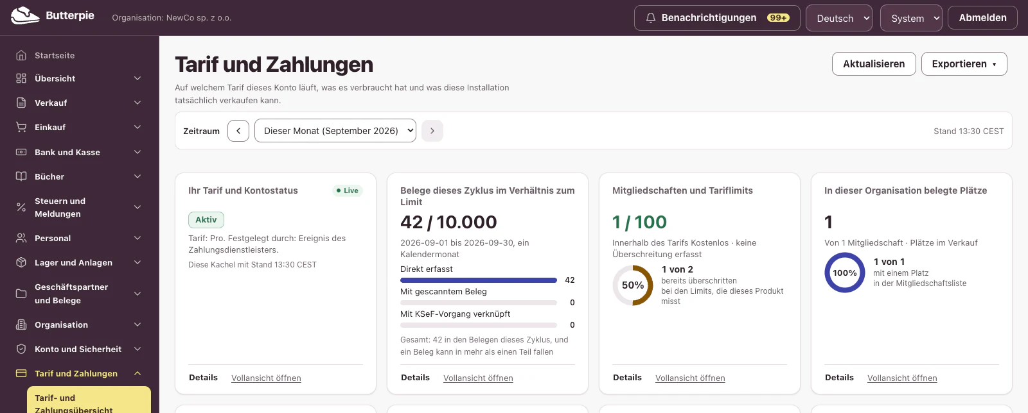Viewport: 1028px width, 413px height.
Task: Expand the Personal section chevron
Action: click(137, 238)
